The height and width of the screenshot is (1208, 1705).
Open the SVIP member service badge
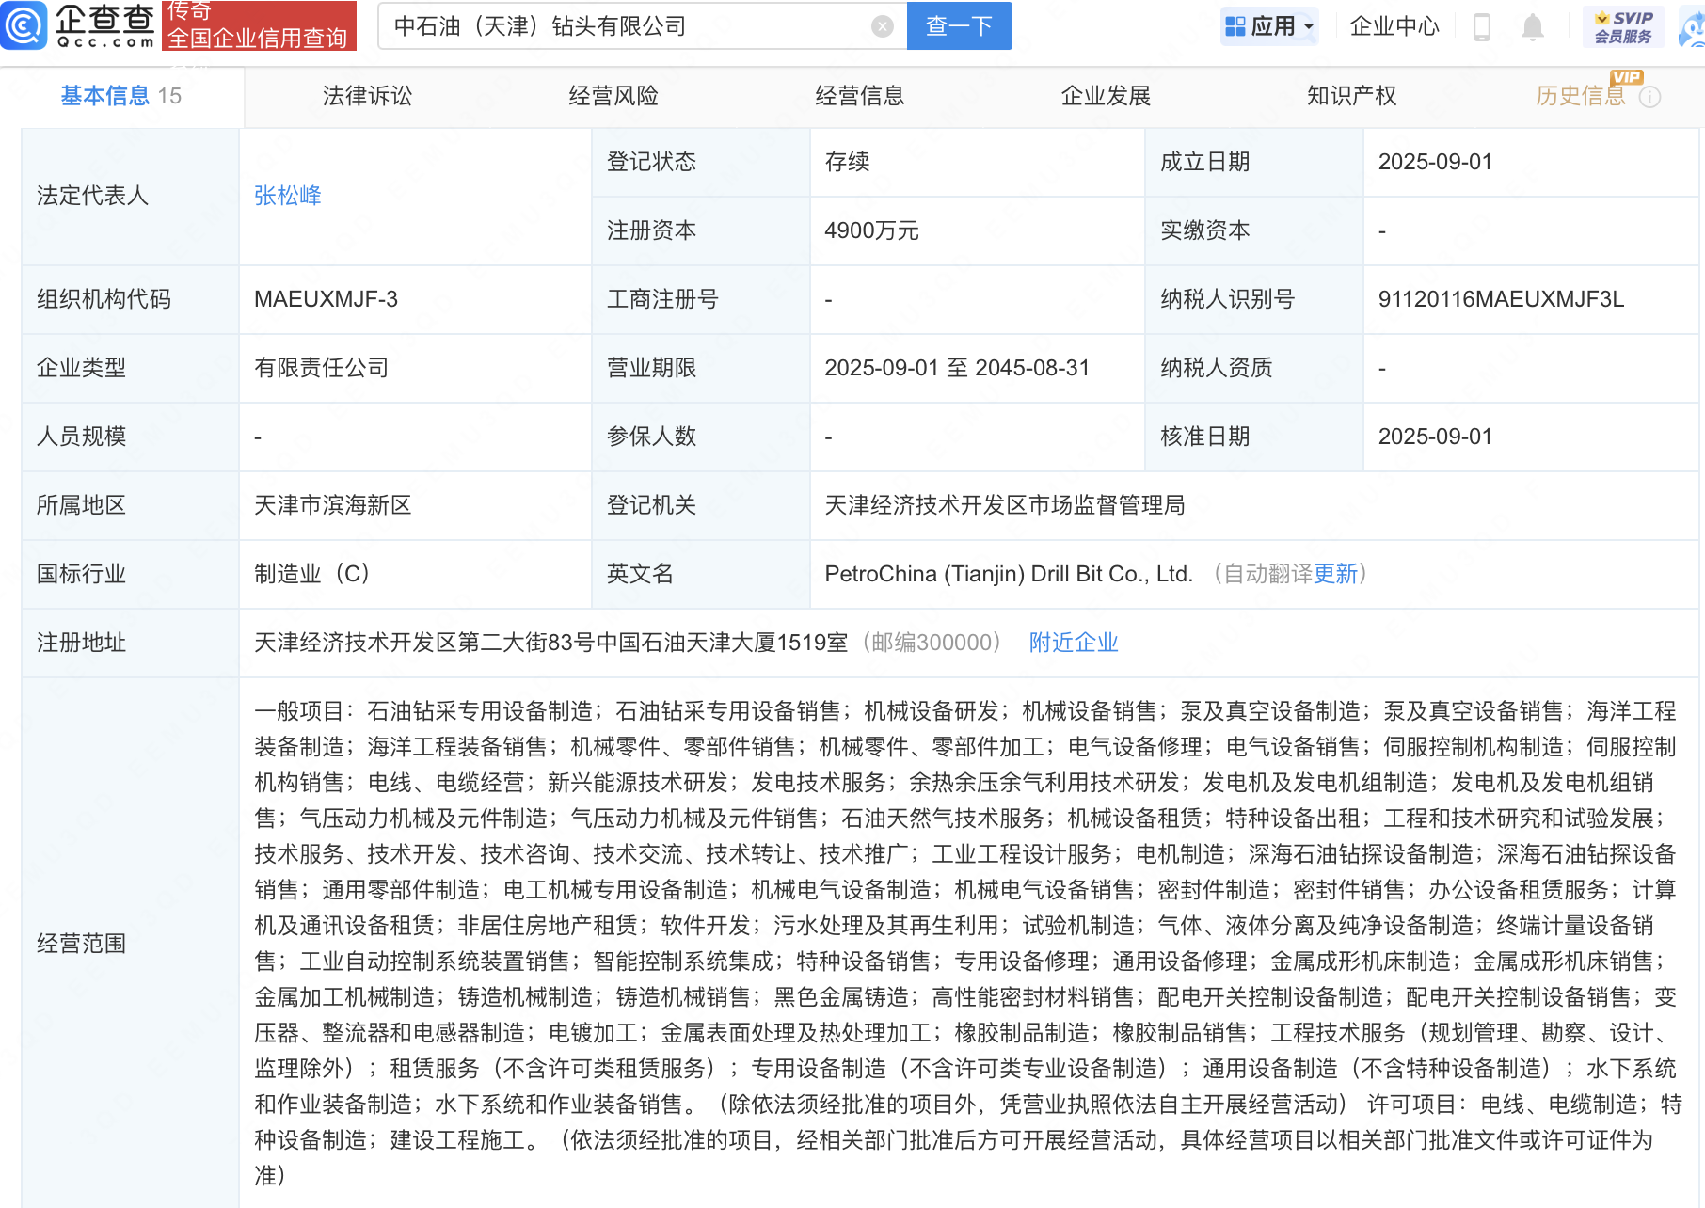pos(1623,26)
